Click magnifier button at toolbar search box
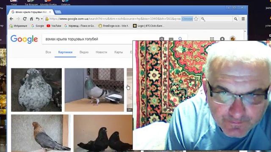Viewport: 271px width, 152px height. [236, 19]
